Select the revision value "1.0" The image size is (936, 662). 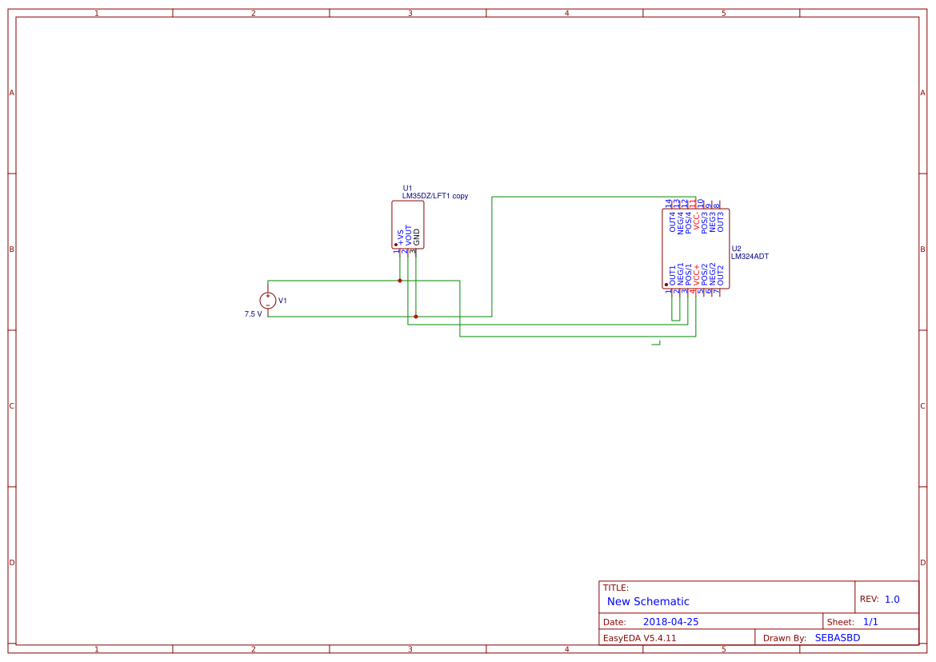pyautogui.click(x=892, y=600)
